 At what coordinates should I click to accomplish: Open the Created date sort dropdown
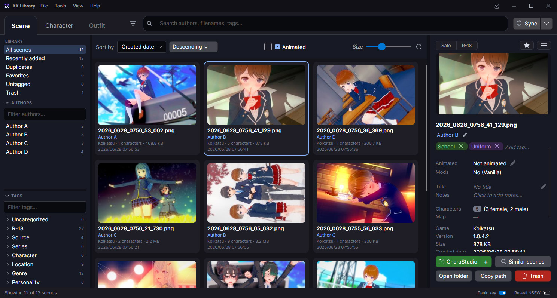point(141,47)
